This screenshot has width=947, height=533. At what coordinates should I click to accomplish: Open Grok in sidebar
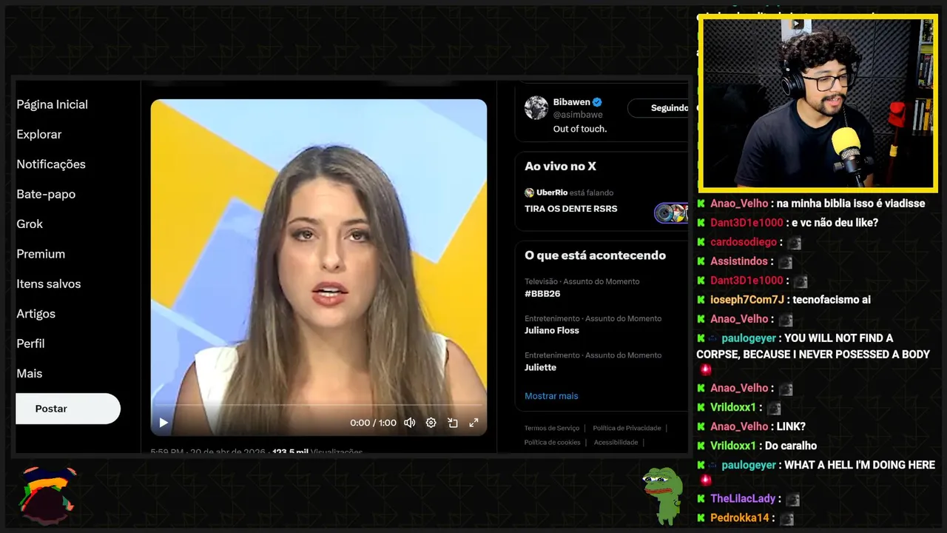(30, 224)
